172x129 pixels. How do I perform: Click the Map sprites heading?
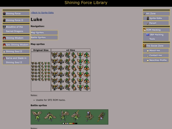(x=38, y=44)
